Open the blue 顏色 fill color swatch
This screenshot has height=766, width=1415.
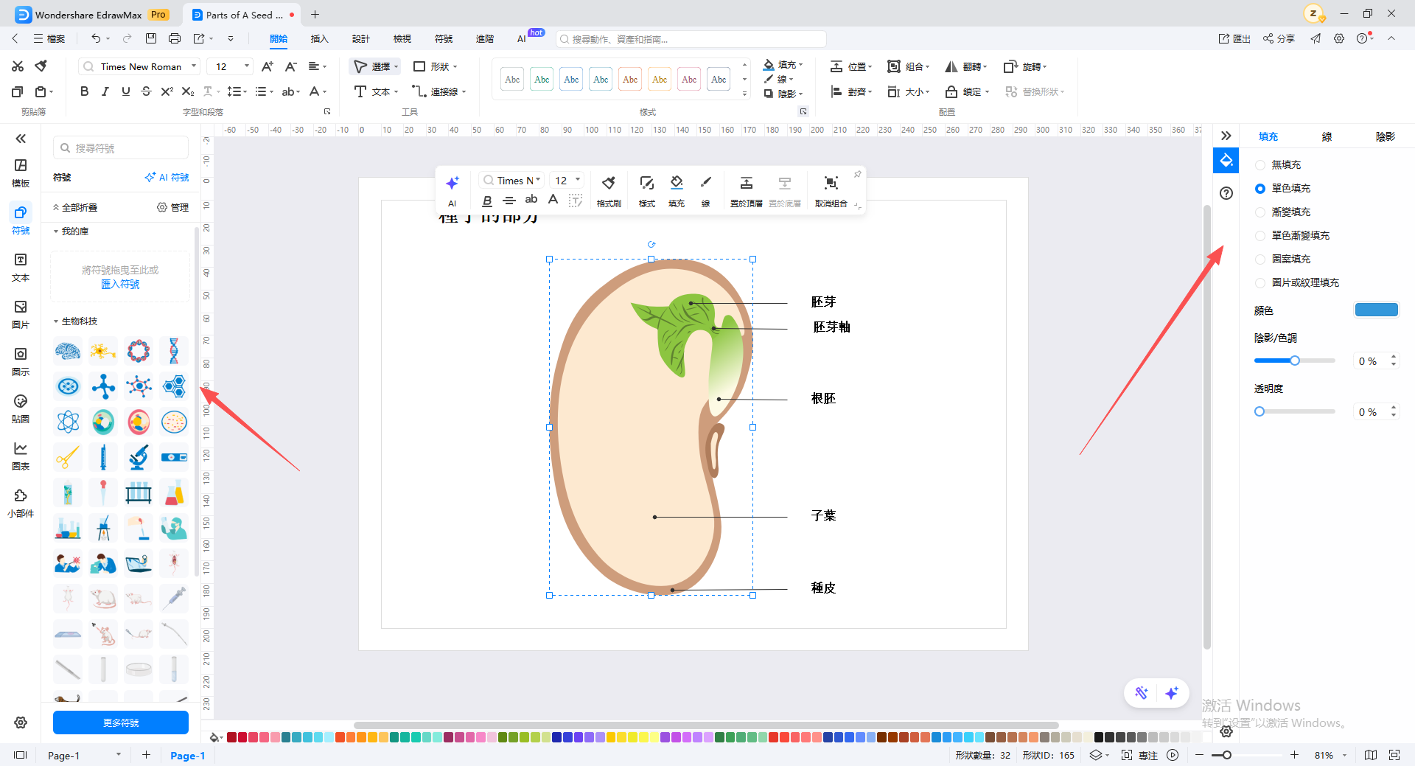pyautogui.click(x=1377, y=310)
